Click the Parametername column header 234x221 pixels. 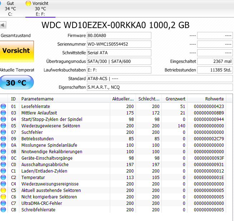pyautogui.click(x=65, y=99)
